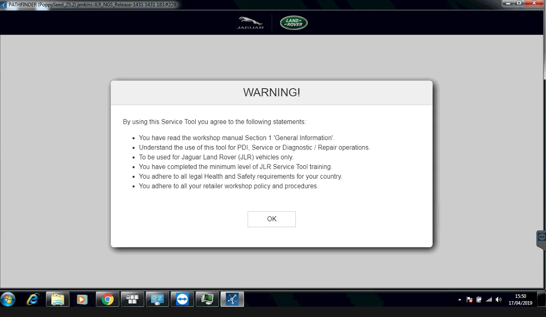Open Windows Media Player from the taskbar

(x=82, y=299)
